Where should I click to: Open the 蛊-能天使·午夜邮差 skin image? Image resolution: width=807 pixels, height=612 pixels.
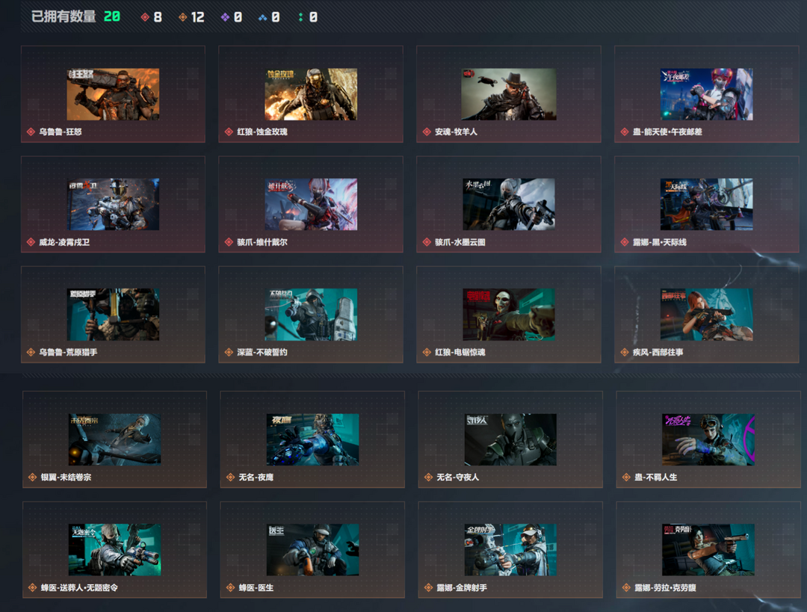707,94
